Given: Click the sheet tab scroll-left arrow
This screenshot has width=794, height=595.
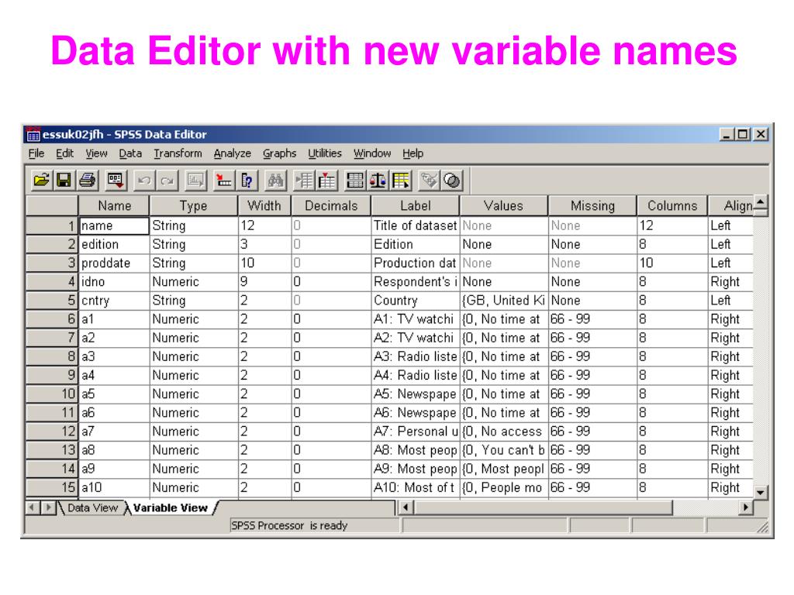Looking at the screenshot, I should [33, 507].
